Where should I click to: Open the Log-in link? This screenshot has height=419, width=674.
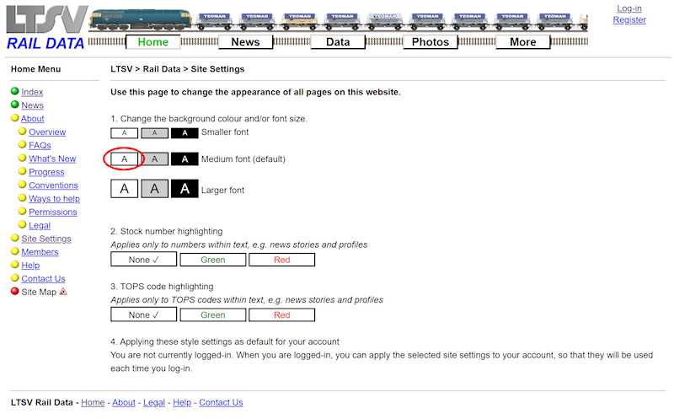[x=629, y=8]
